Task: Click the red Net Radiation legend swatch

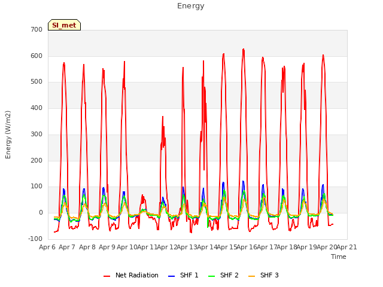Action: [107, 276]
